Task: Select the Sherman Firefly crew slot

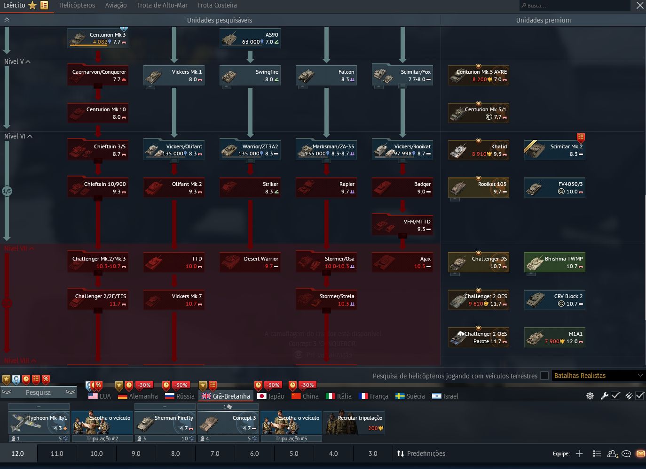Action: coord(165,423)
